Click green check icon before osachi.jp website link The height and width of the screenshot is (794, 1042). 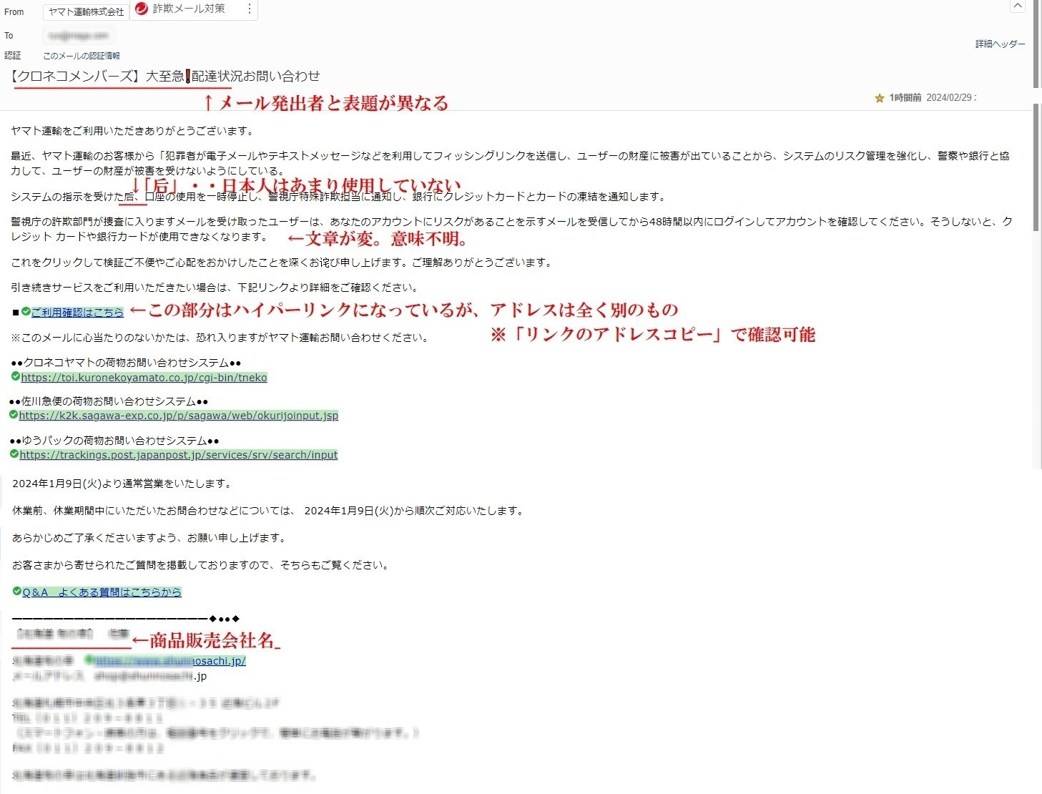[89, 659]
